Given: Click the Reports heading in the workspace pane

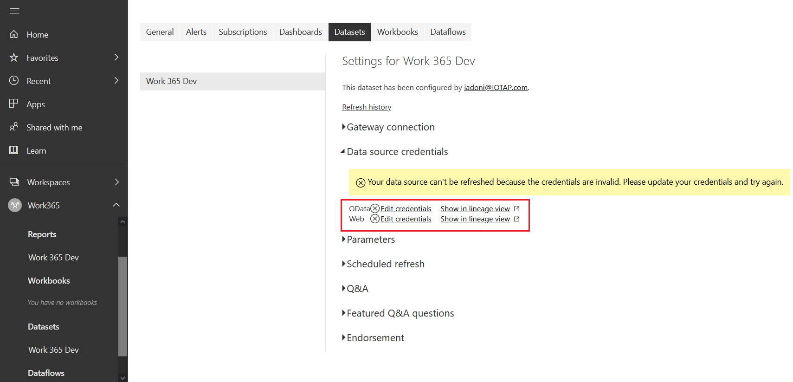Looking at the screenshot, I should pos(42,234).
